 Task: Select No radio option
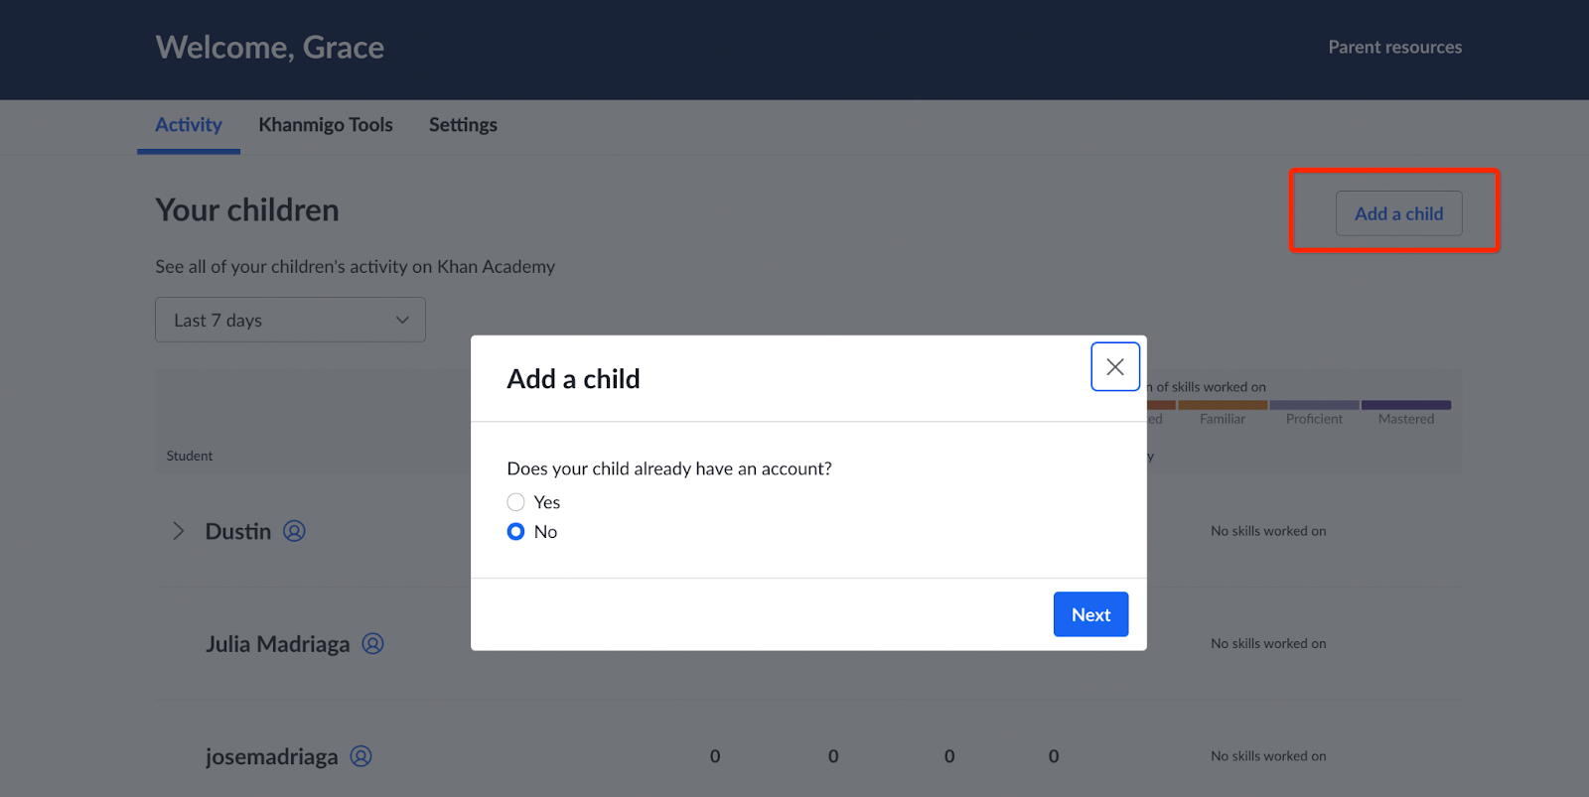tap(515, 532)
